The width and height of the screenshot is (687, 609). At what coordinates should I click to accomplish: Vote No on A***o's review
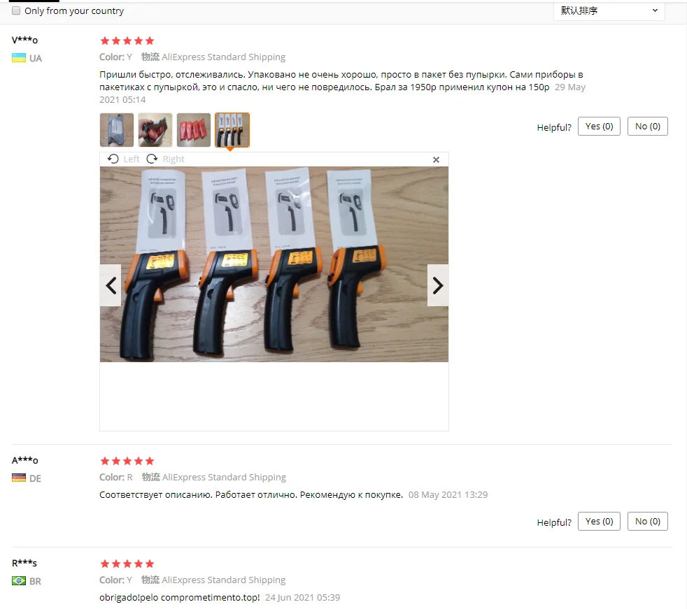(648, 522)
